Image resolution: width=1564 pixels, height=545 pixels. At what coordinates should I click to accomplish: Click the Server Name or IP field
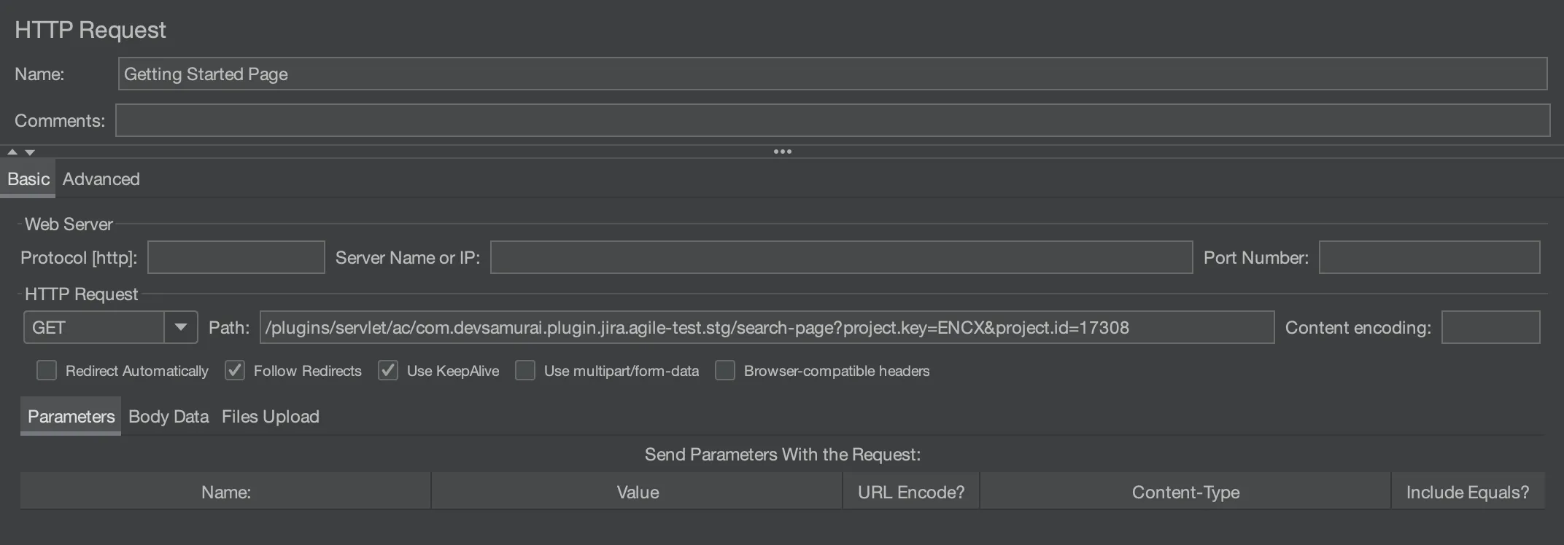click(841, 258)
